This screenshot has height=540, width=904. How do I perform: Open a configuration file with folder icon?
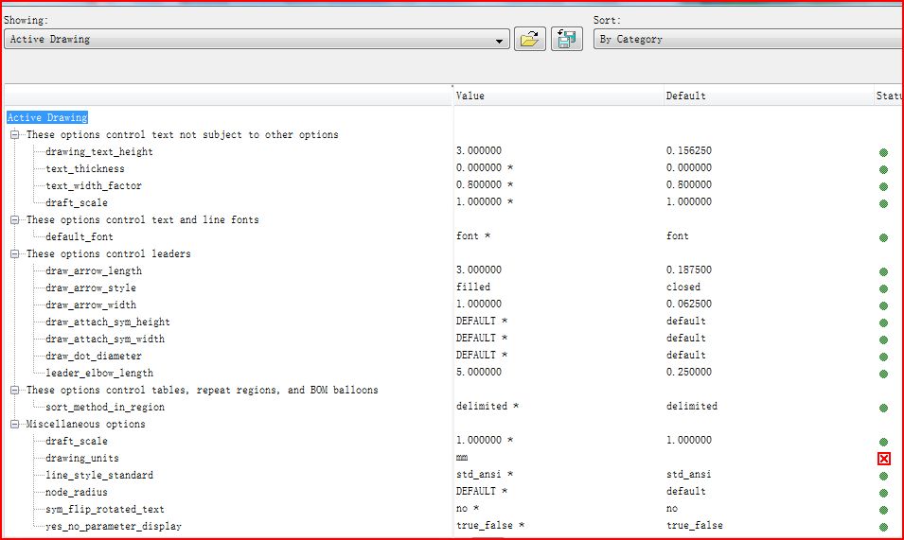point(529,39)
